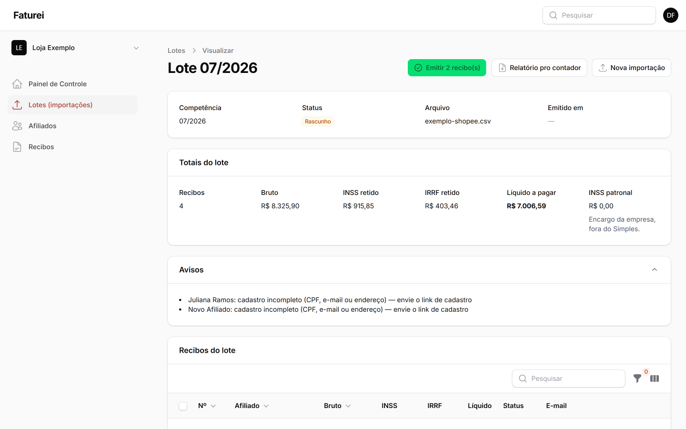
Task: Click Emitir 2 recibo(s) button
Action: pyautogui.click(x=447, y=68)
